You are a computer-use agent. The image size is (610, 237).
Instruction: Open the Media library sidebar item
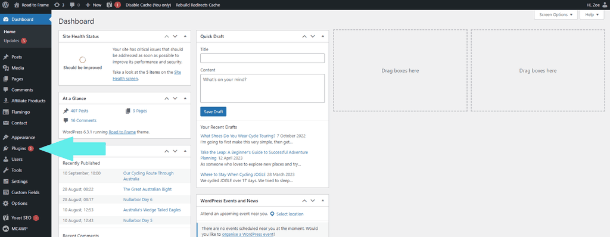tap(17, 68)
